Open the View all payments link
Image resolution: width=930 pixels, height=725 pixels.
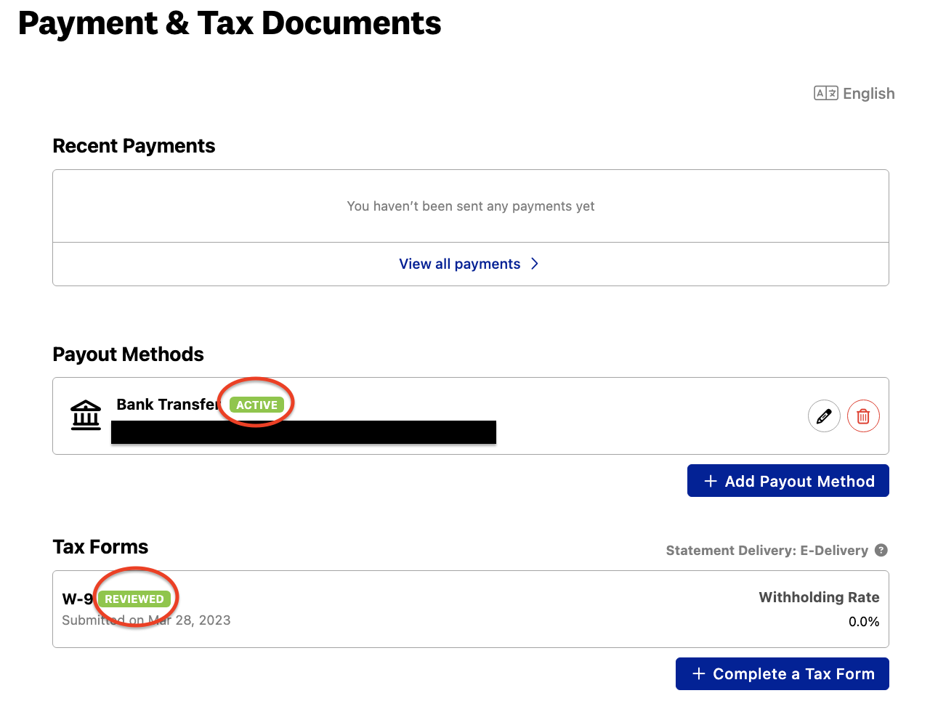459,264
